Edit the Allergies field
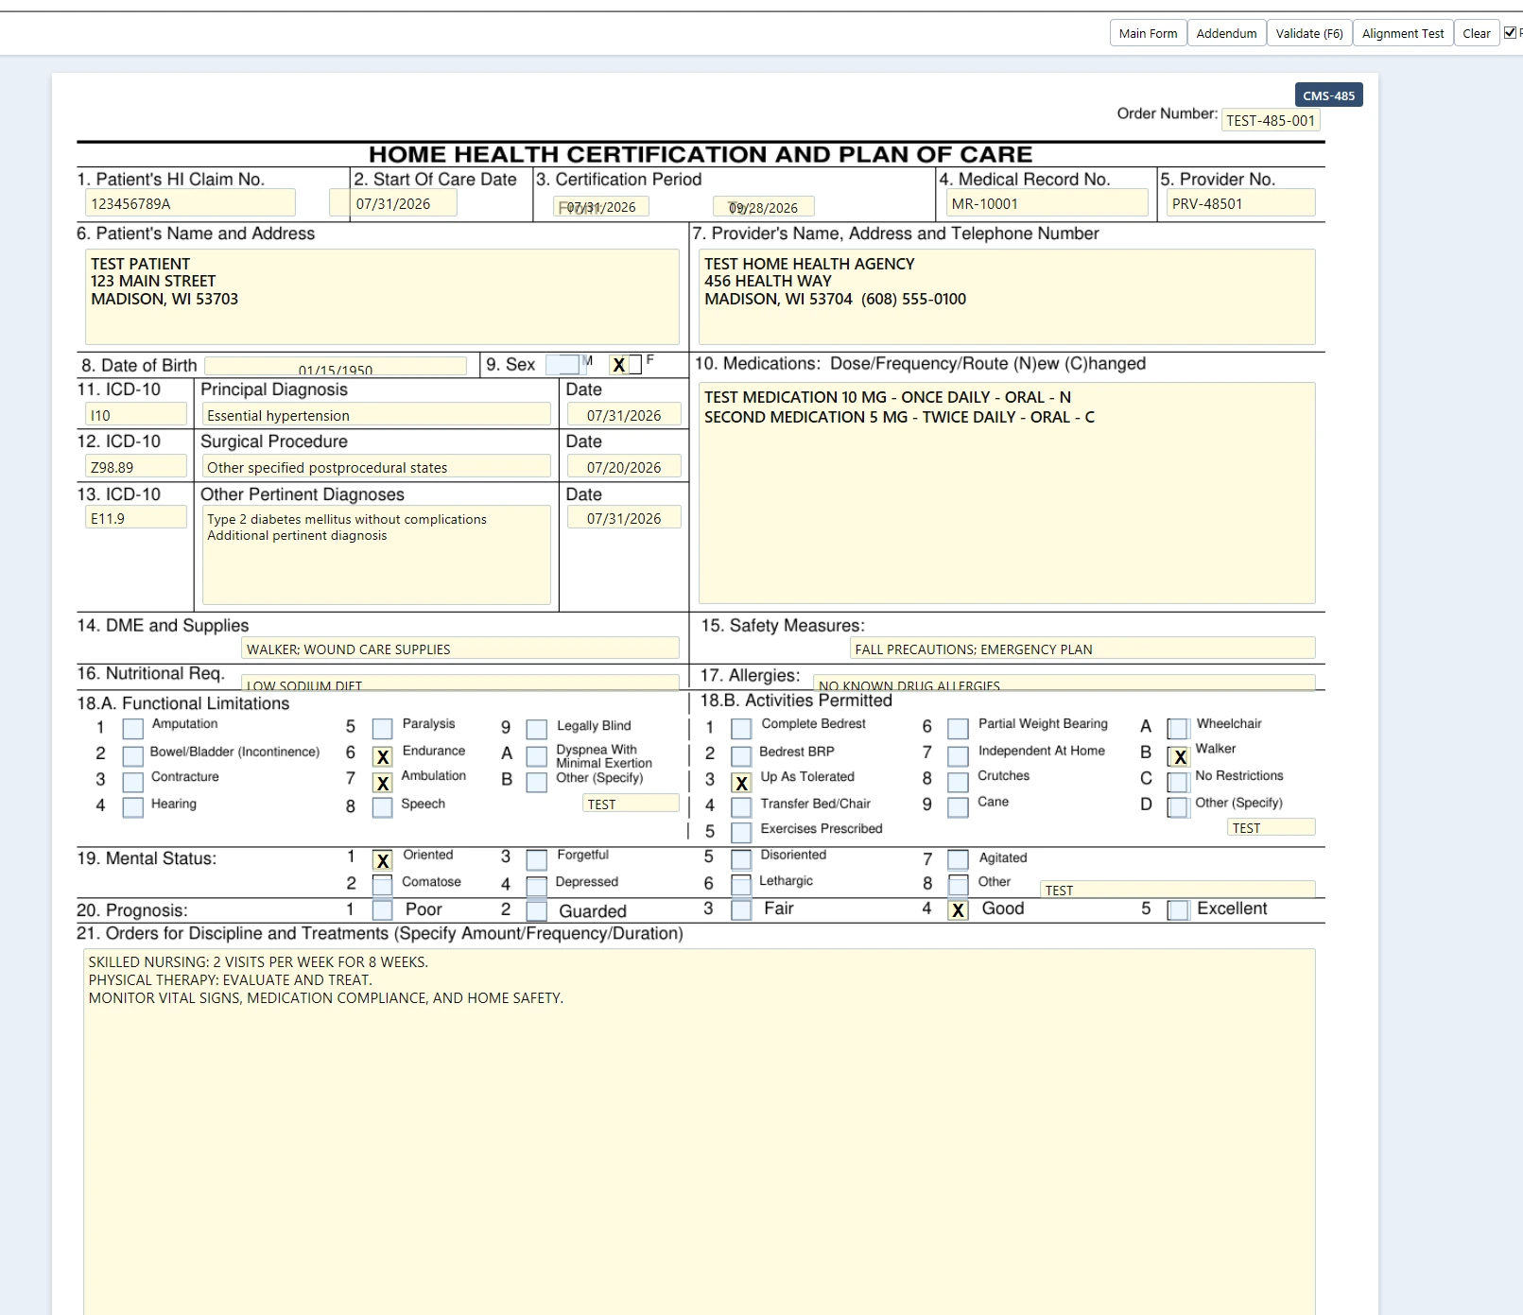1523x1315 pixels. click(x=1064, y=683)
